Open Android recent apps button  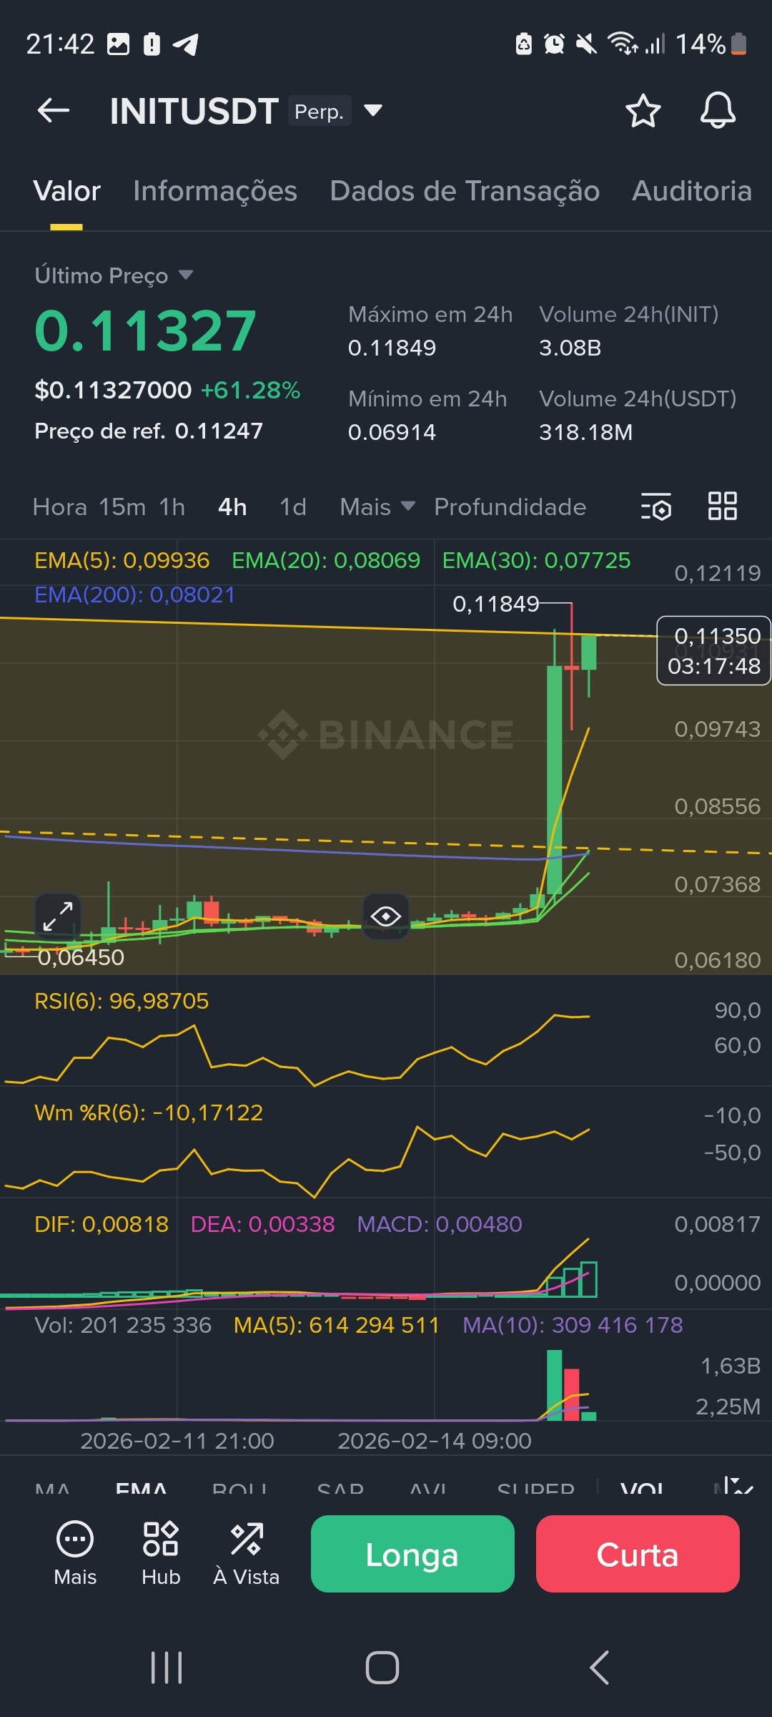[x=167, y=1668]
